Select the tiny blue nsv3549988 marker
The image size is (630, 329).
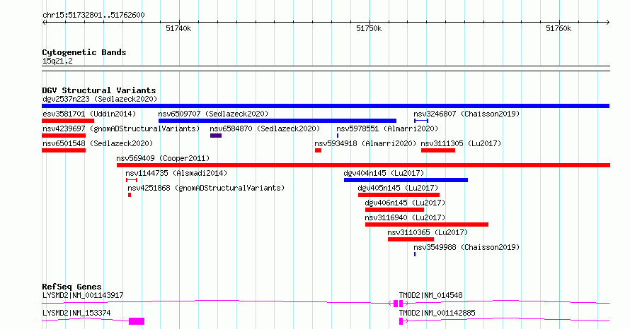click(415, 254)
